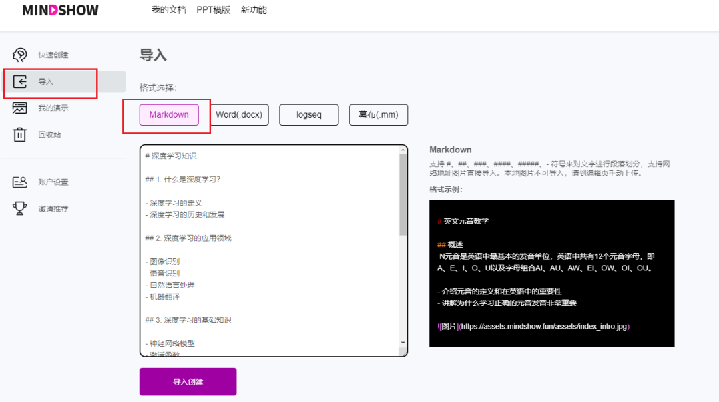The height and width of the screenshot is (402, 719).
Task: Choose the logseq import format
Action: 309,114
